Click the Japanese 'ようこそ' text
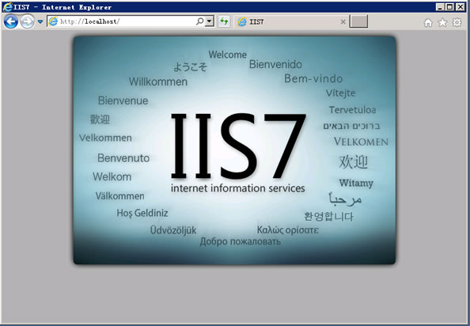The width and height of the screenshot is (470, 326). coord(190,66)
